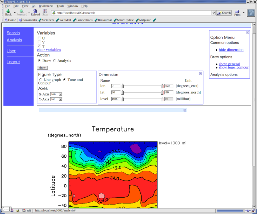Open the Bookmarks menu
The image size is (257, 214).
tap(46, 6)
